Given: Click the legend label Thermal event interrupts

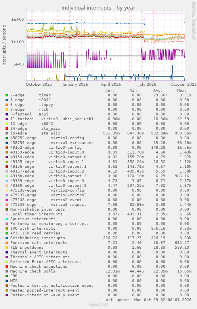Looking at the screenshot, I should click(x=39, y=252).
